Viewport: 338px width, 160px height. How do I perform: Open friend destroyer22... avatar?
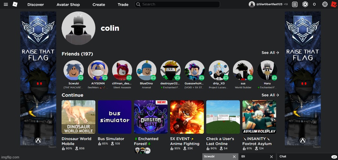click(x=170, y=70)
